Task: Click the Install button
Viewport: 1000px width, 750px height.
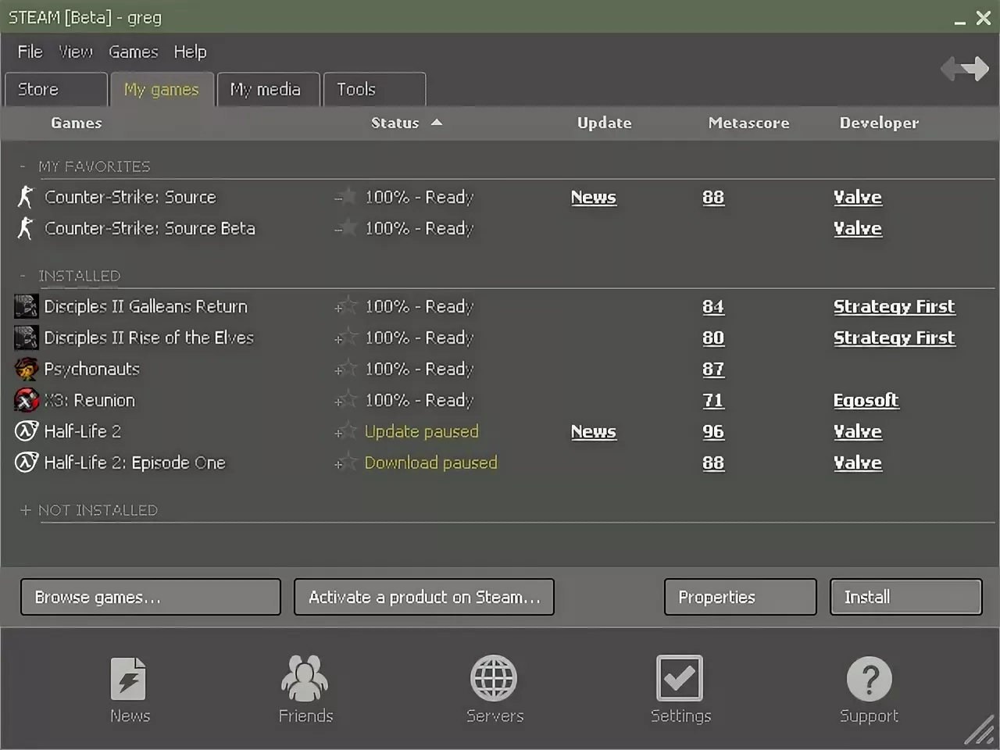Action: coord(905,597)
